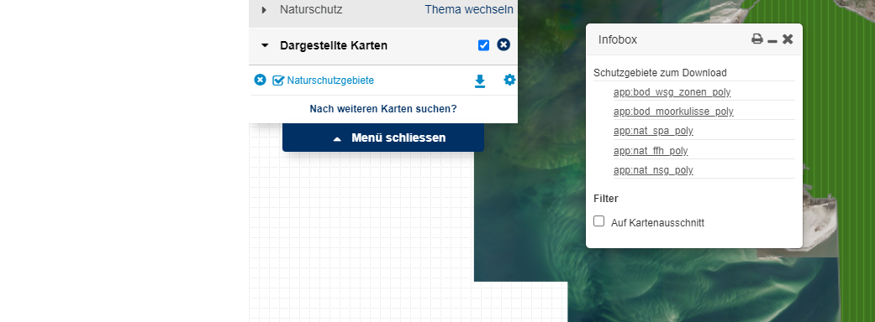
Task: Uncheck the Dargestellte Karten checkbox
Action: click(484, 45)
